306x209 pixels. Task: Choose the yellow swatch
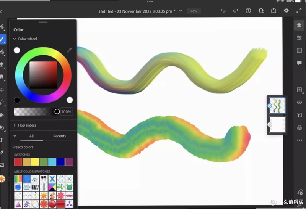35,162
